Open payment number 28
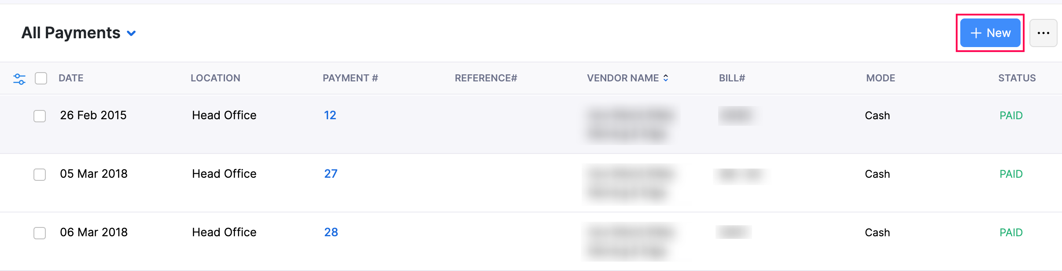The height and width of the screenshot is (271, 1062). coord(331,232)
